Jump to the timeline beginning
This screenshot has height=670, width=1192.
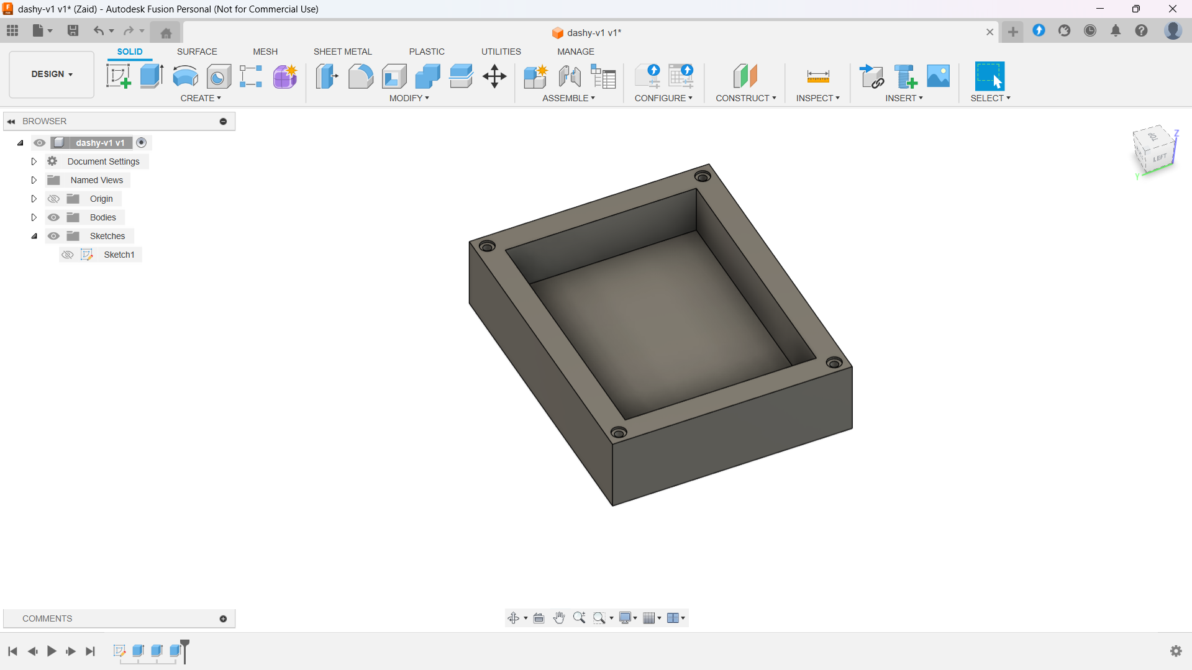click(x=12, y=651)
